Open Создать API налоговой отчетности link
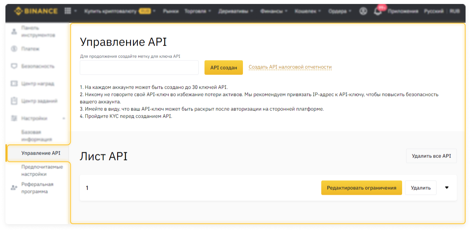This screenshot has height=231, width=471. point(290,67)
